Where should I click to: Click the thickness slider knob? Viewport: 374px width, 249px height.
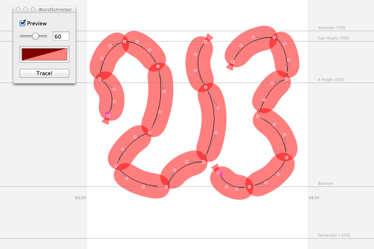click(35, 36)
